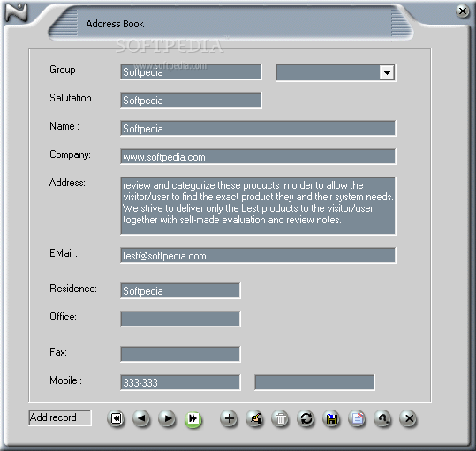Click the Add record status box

click(60, 418)
